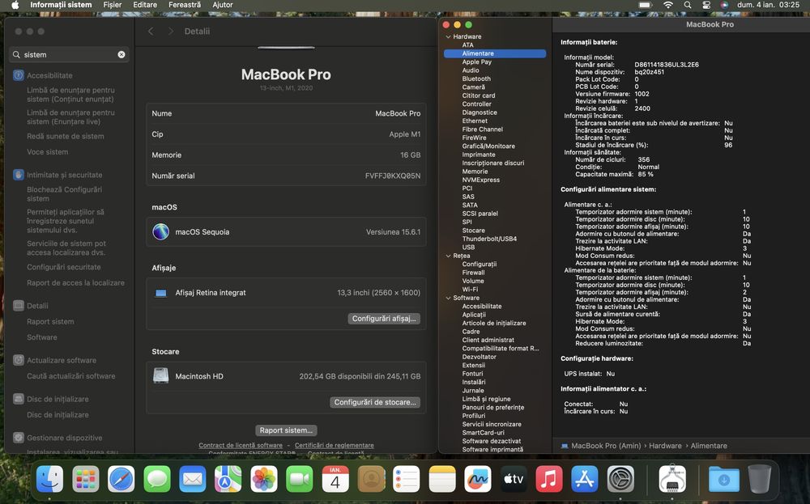Open Contract de licență software link
Viewport: 810px width, 504px height.
[241, 445]
